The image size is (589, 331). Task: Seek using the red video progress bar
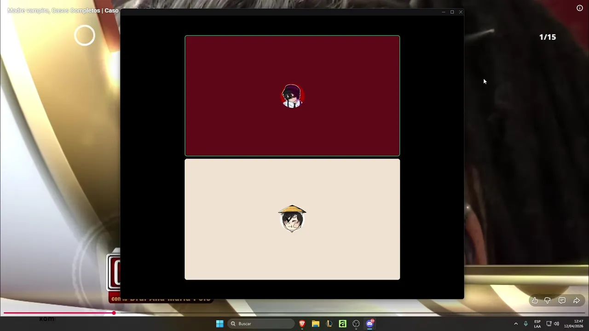[294, 313]
